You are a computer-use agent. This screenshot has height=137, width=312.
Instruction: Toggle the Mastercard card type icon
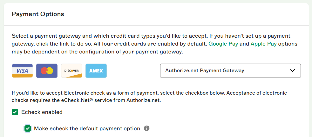click(x=47, y=71)
